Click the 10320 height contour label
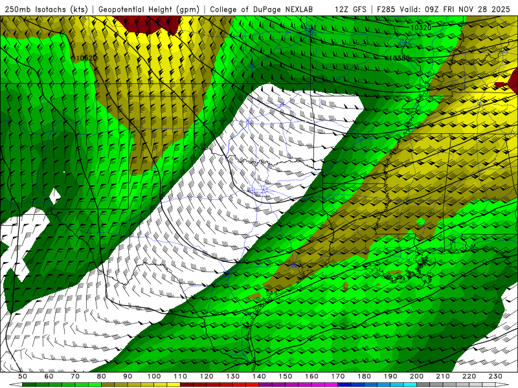This screenshot has height=388, width=518. coord(420,27)
